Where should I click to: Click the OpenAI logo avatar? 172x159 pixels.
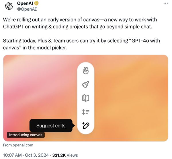pos(9,6)
